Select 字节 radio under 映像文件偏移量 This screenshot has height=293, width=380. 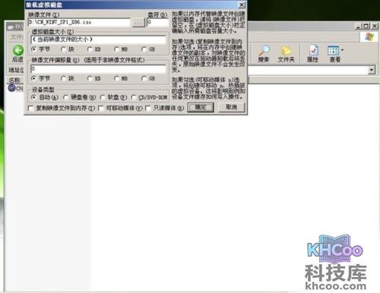[x=33, y=78]
